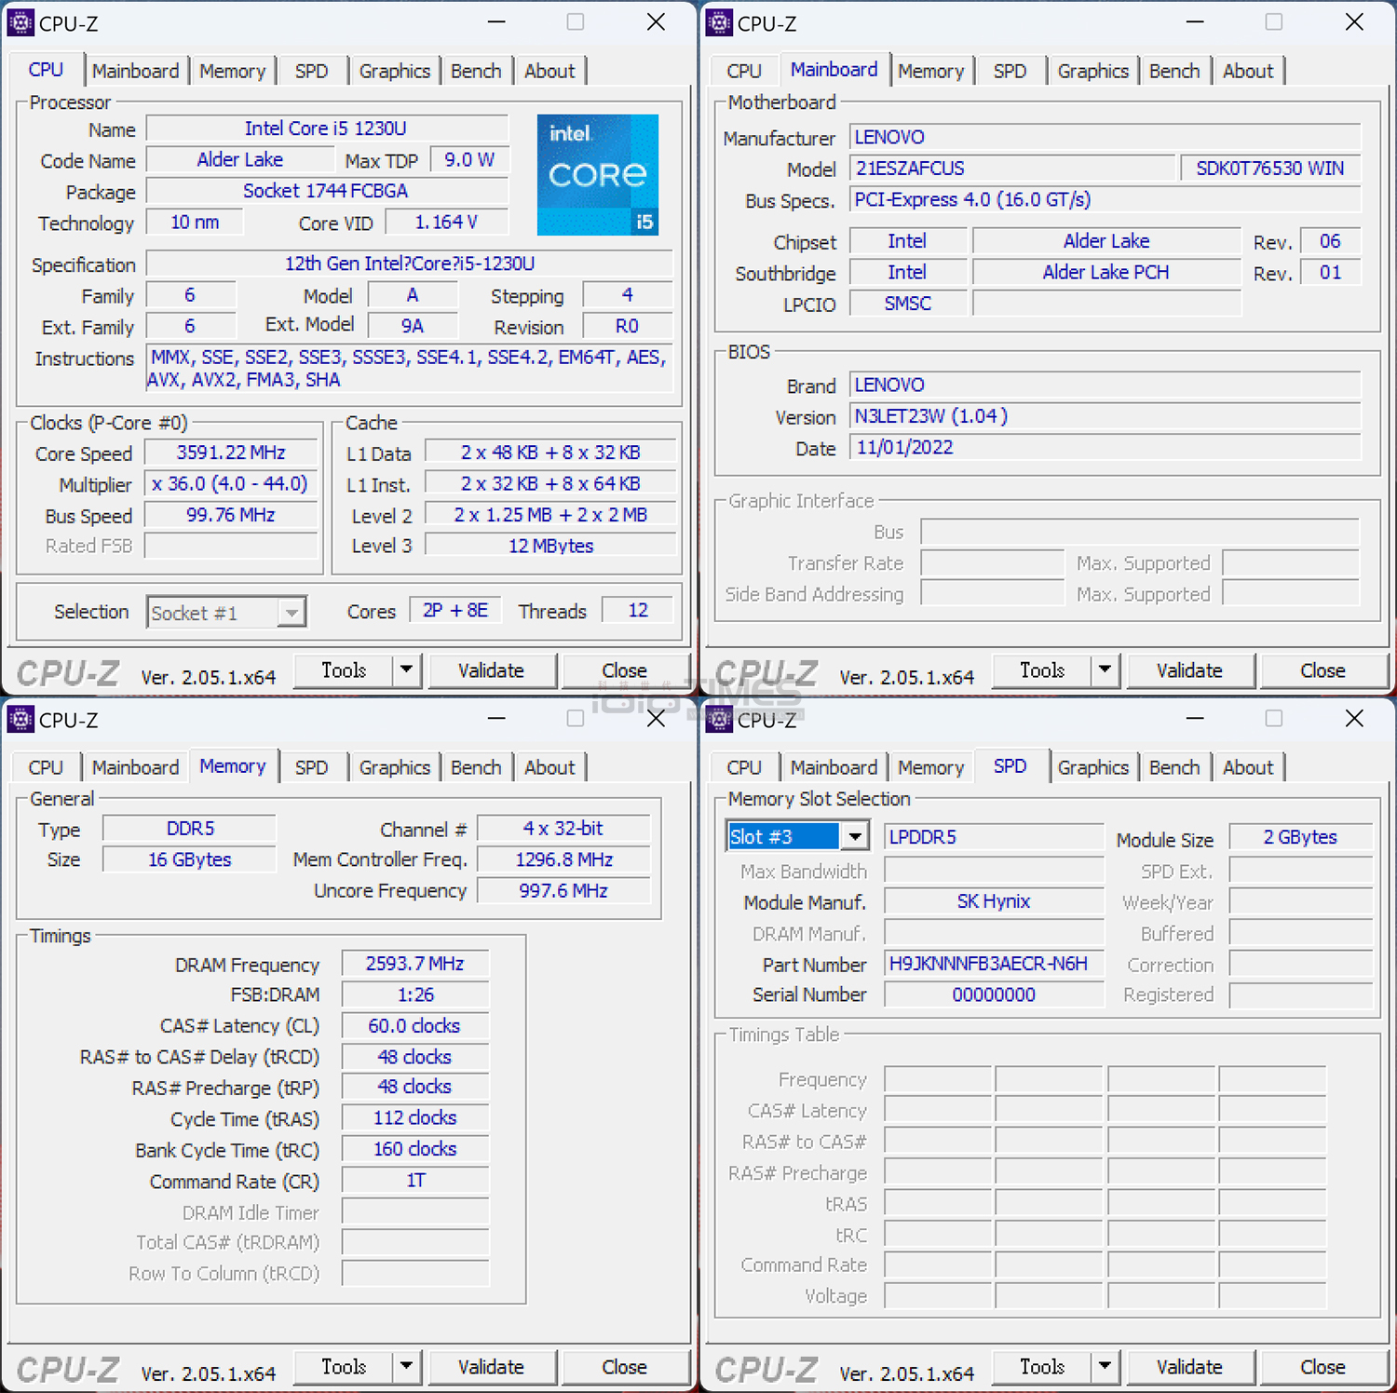This screenshot has width=1397, height=1393.
Task: Select the CPU tab in the Mainboard window
Action: point(744,71)
